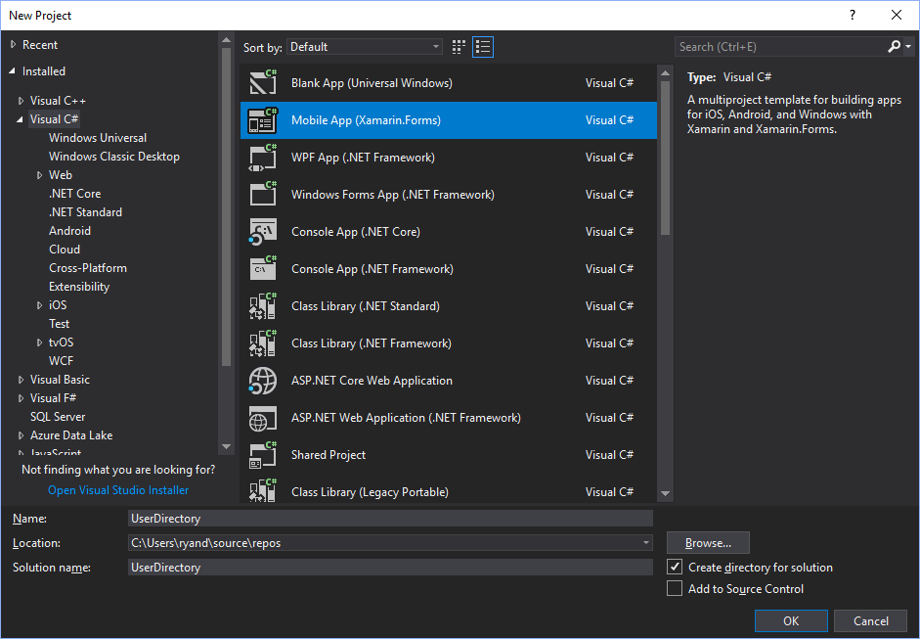Screen dimensions: 920x639
Task: Select the Android category
Action: tap(69, 231)
